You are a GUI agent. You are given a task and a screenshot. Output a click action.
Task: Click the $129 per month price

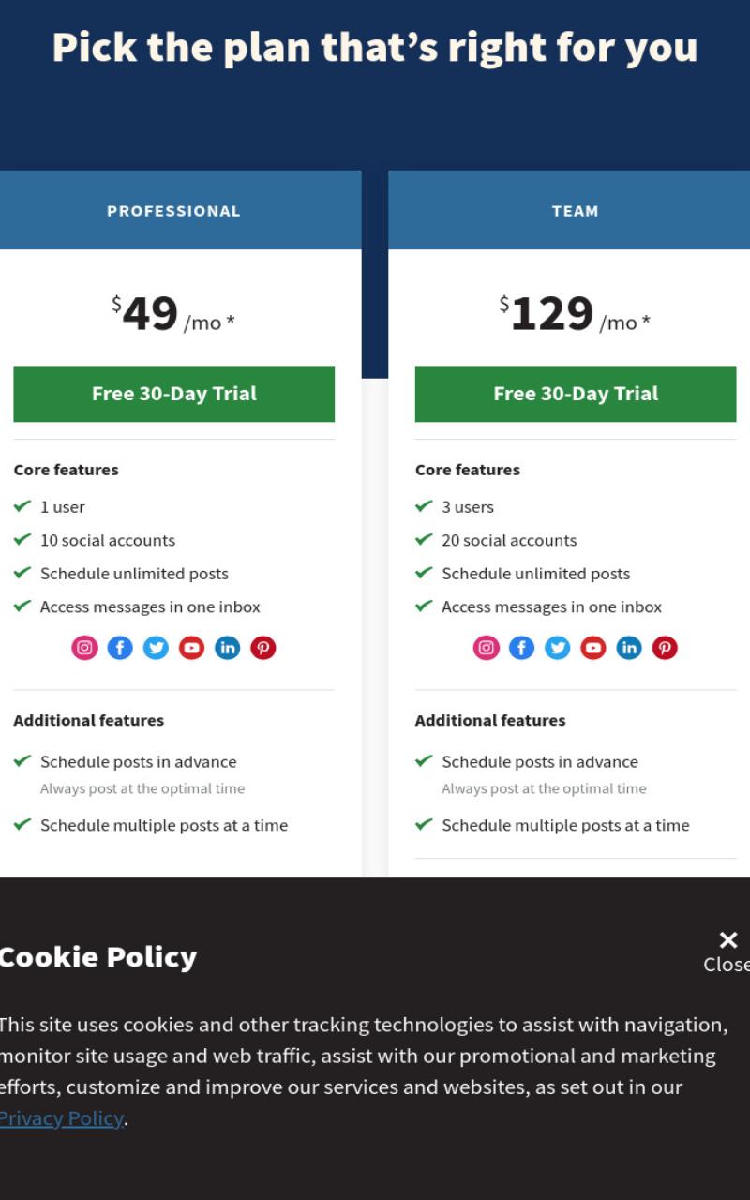pos(575,314)
